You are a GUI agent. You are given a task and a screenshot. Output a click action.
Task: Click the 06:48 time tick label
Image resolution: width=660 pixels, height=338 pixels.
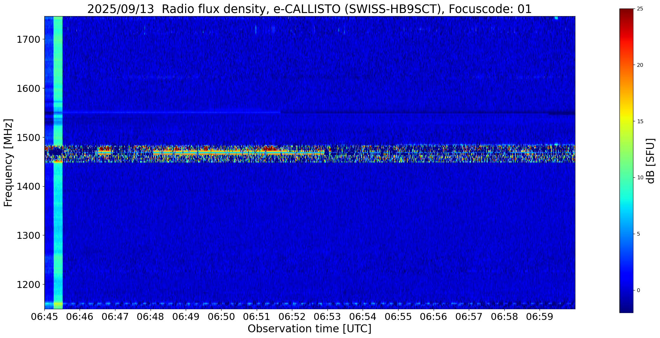[151, 316]
